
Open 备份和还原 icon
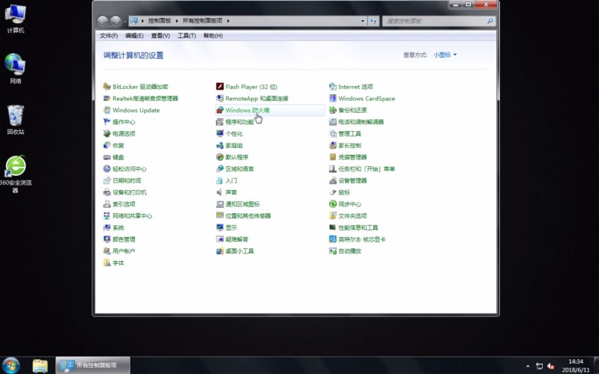click(333, 110)
